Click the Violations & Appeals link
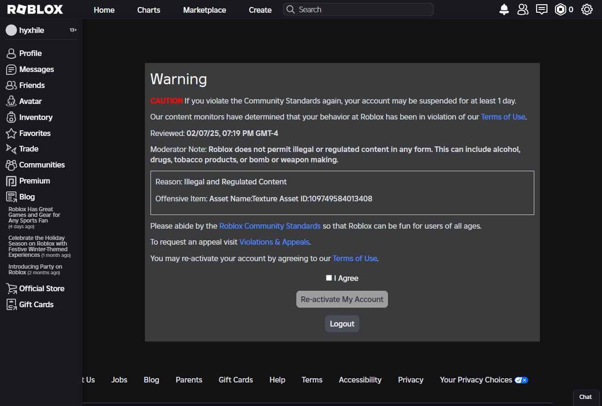Screen dimensions: 602x406 pos(274,242)
